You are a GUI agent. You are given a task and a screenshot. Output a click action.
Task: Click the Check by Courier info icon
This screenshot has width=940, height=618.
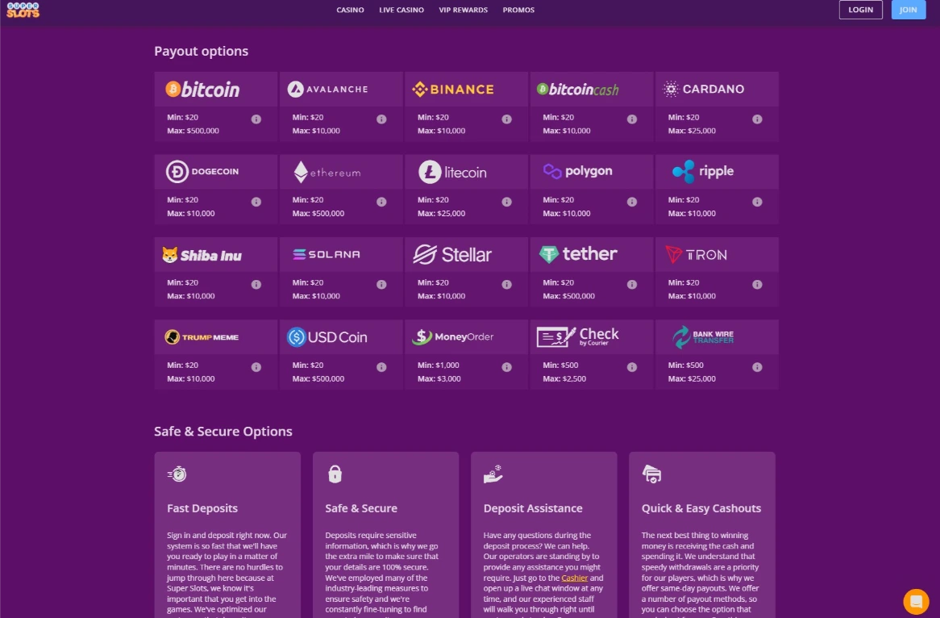point(632,367)
